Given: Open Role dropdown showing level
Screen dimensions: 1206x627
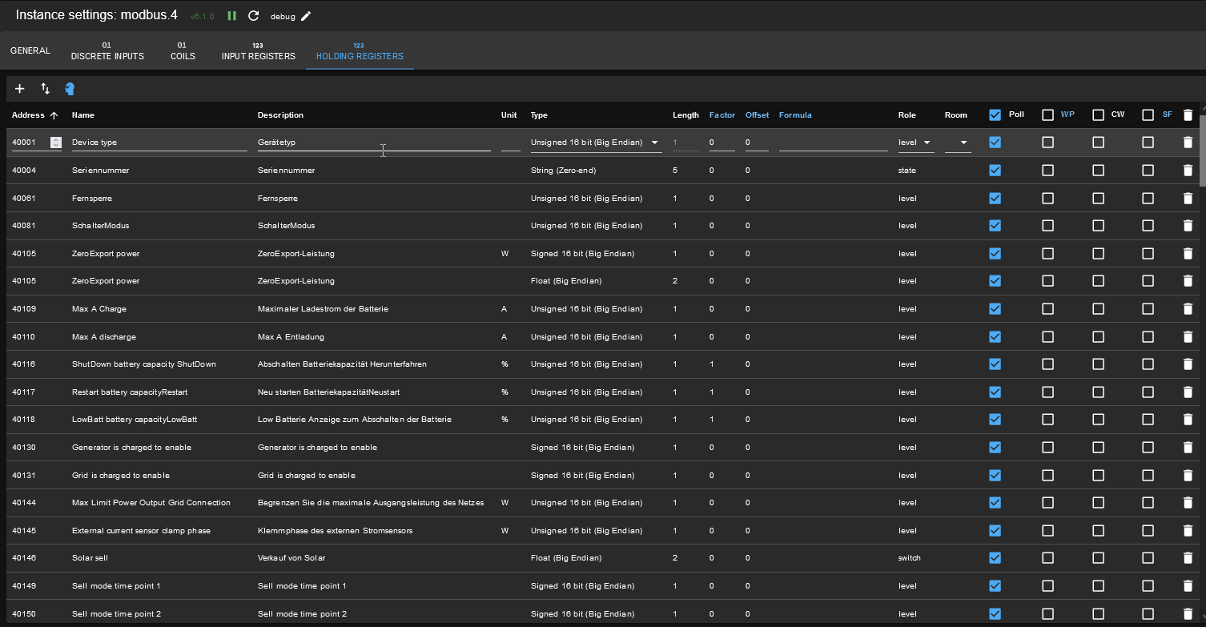Looking at the screenshot, I should tap(916, 143).
